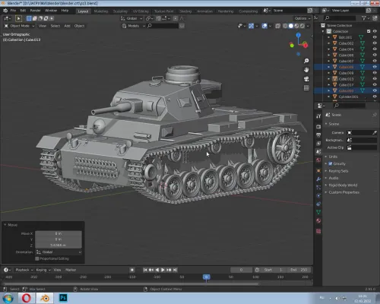Viewport: 380px width, 304px height.
Task: Open the Render menu
Action: tap(35, 11)
